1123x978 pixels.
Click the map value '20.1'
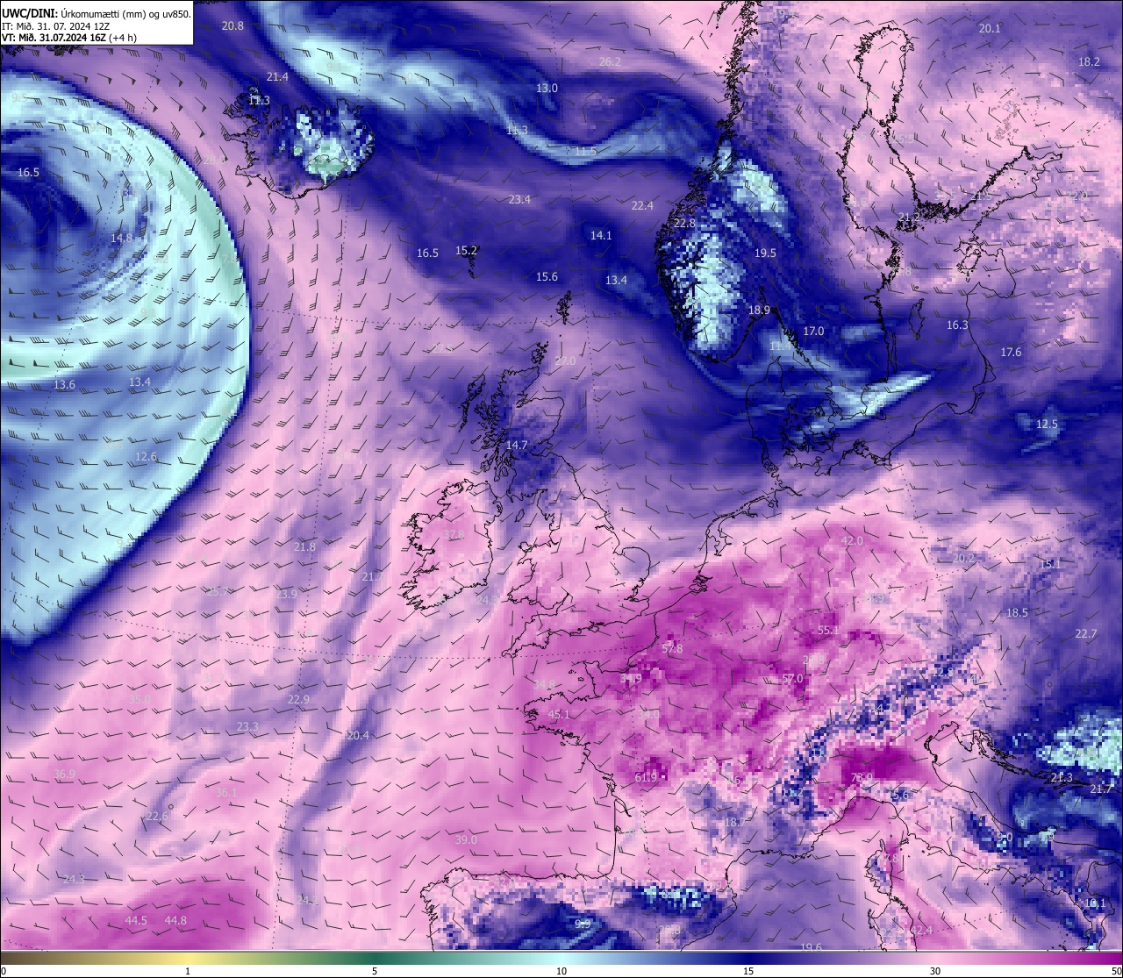(990, 29)
